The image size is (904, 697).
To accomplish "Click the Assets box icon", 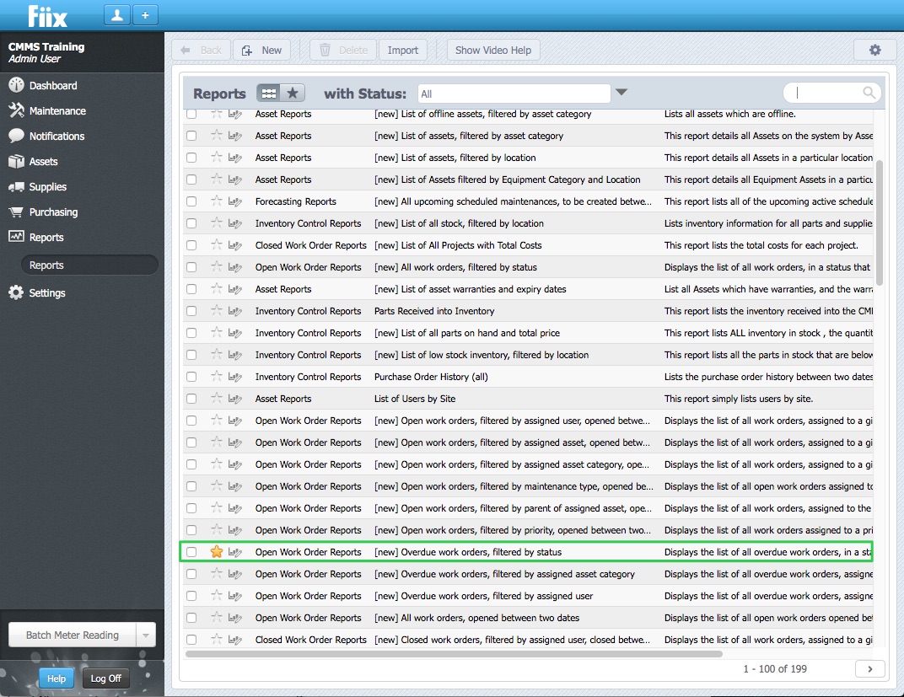I will click(x=16, y=161).
